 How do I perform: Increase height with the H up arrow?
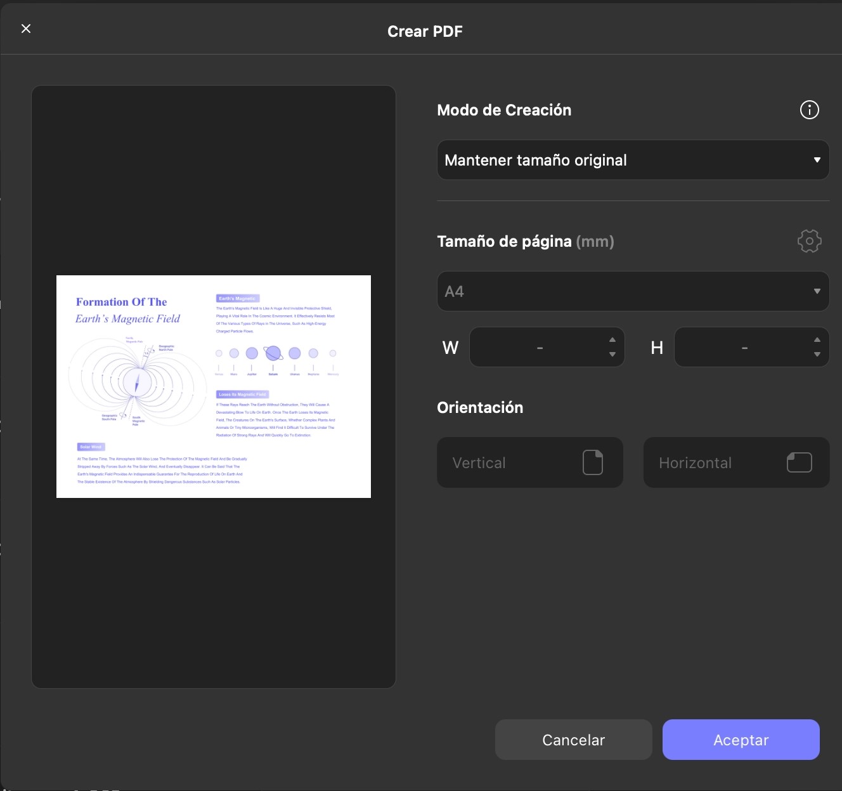817,340
